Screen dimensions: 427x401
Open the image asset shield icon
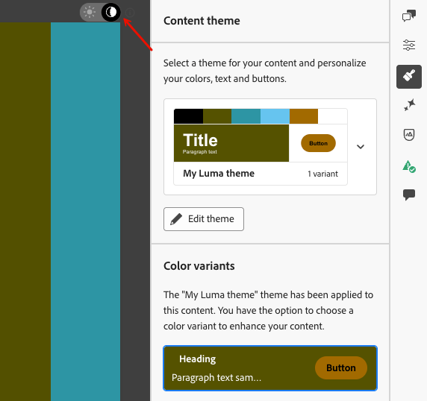pos(409,135)
